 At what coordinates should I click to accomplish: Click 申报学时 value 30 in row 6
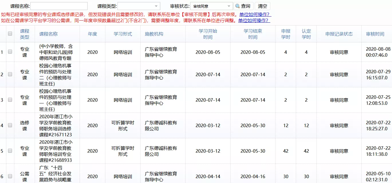[x=286, y=176]
